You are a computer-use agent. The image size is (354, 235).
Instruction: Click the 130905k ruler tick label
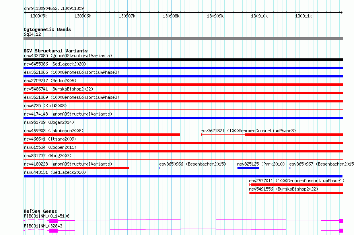pyautogui.click(x=39, y=16)
